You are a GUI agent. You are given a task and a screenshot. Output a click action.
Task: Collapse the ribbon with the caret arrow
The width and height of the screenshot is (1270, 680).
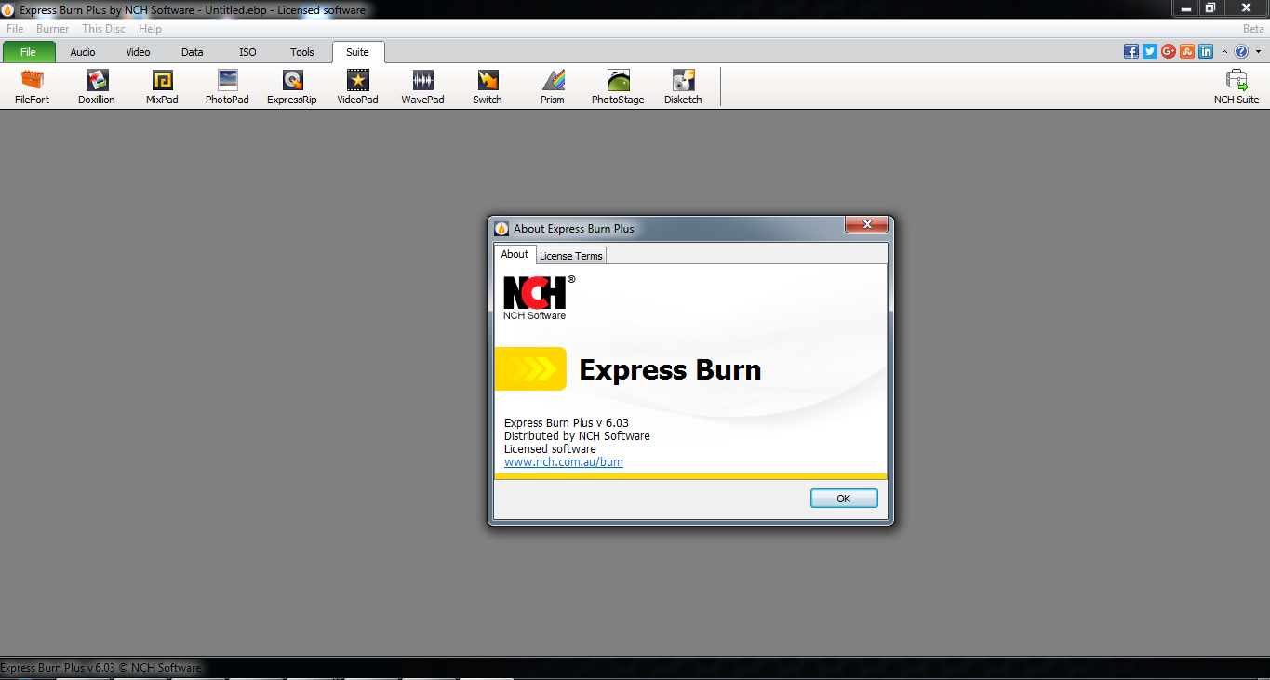(x=1224, y=52)
